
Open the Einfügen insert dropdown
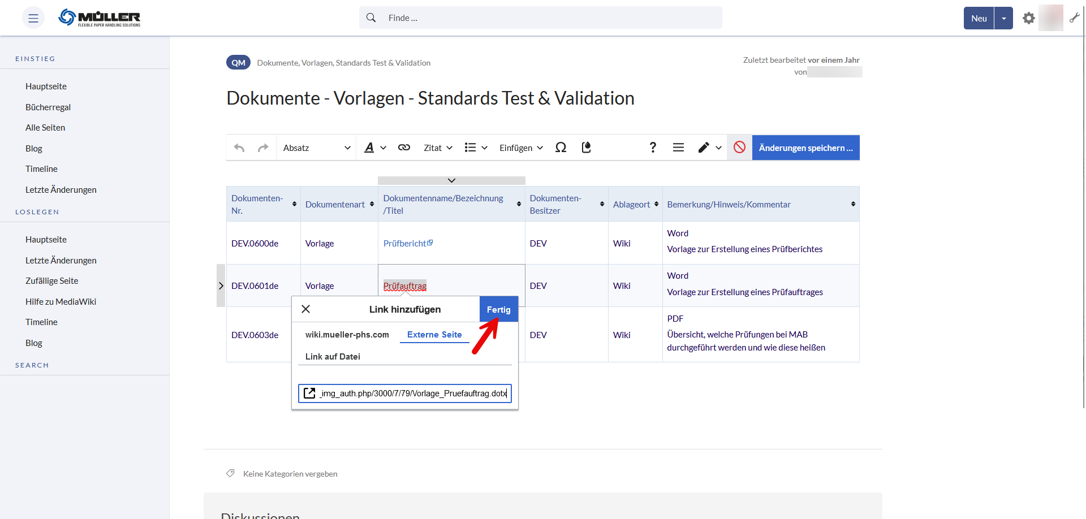[521, 148]
